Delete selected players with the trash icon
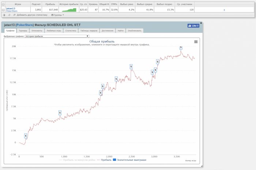This screenshot has width=256, height=170. click(x=4, y=15)
